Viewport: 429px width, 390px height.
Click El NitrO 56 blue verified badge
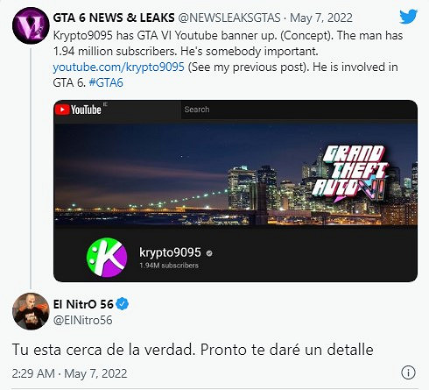point(123,304)
